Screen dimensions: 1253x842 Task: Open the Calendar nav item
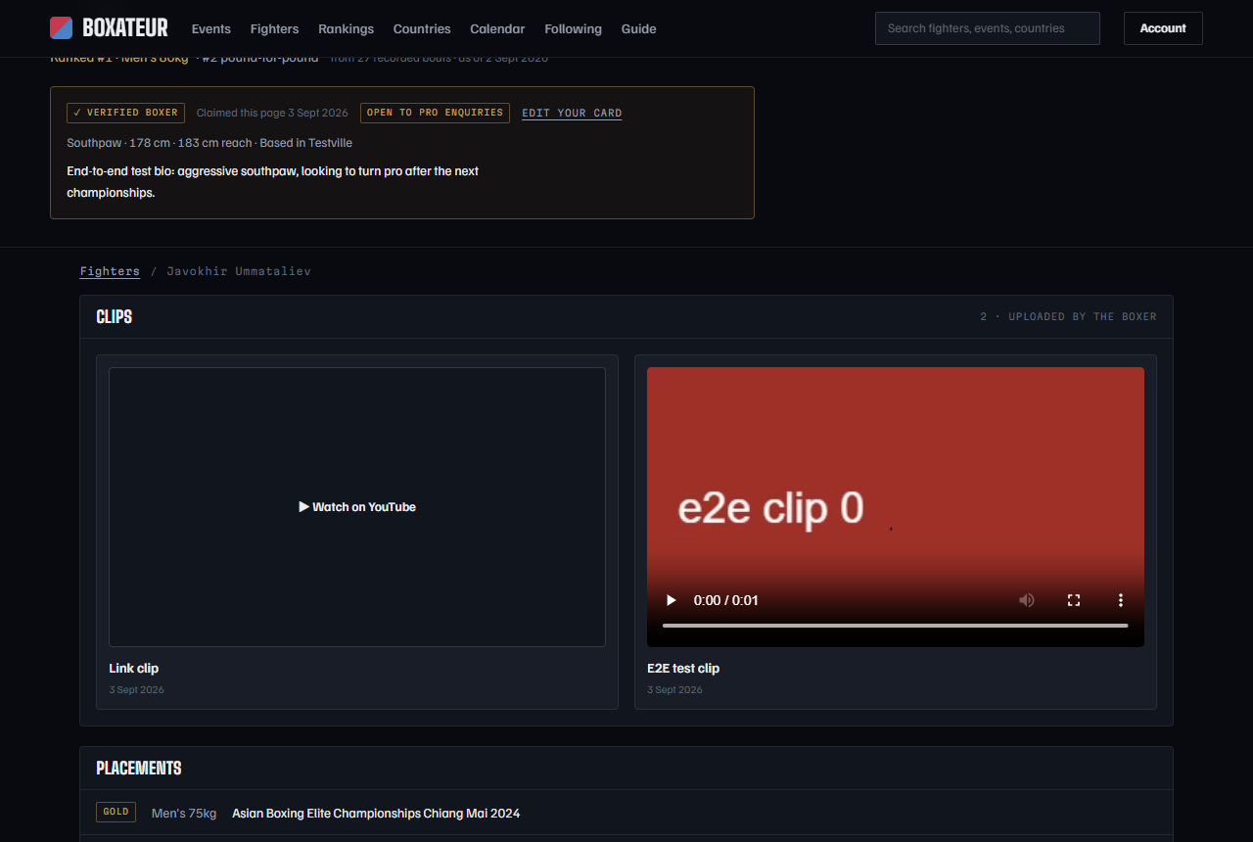click(x=497, y=28)
